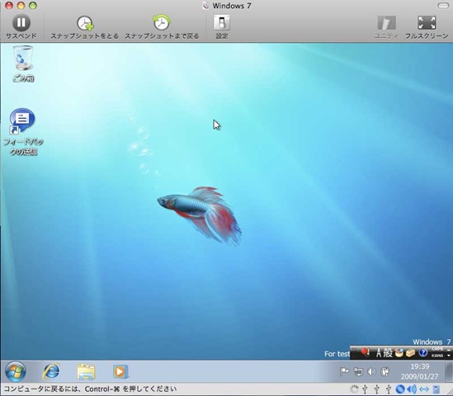Toggle CAPS on the IME bar
Image resolution: width=453 pixels, height=396 pixels.
(x=436, y=349)
